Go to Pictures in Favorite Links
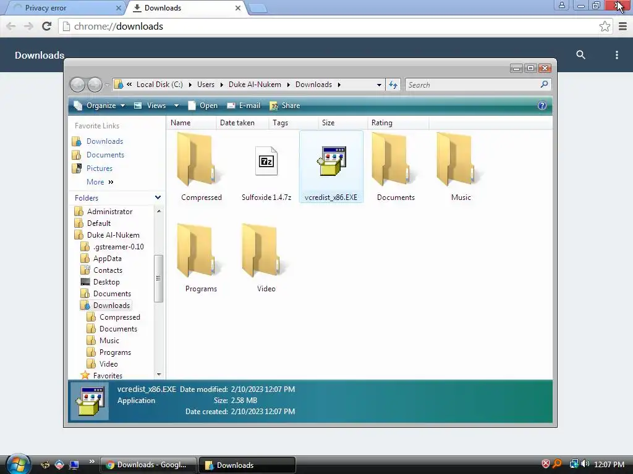Image resolution: width=633 pixels, height=474 pixels. pos(100,168)
